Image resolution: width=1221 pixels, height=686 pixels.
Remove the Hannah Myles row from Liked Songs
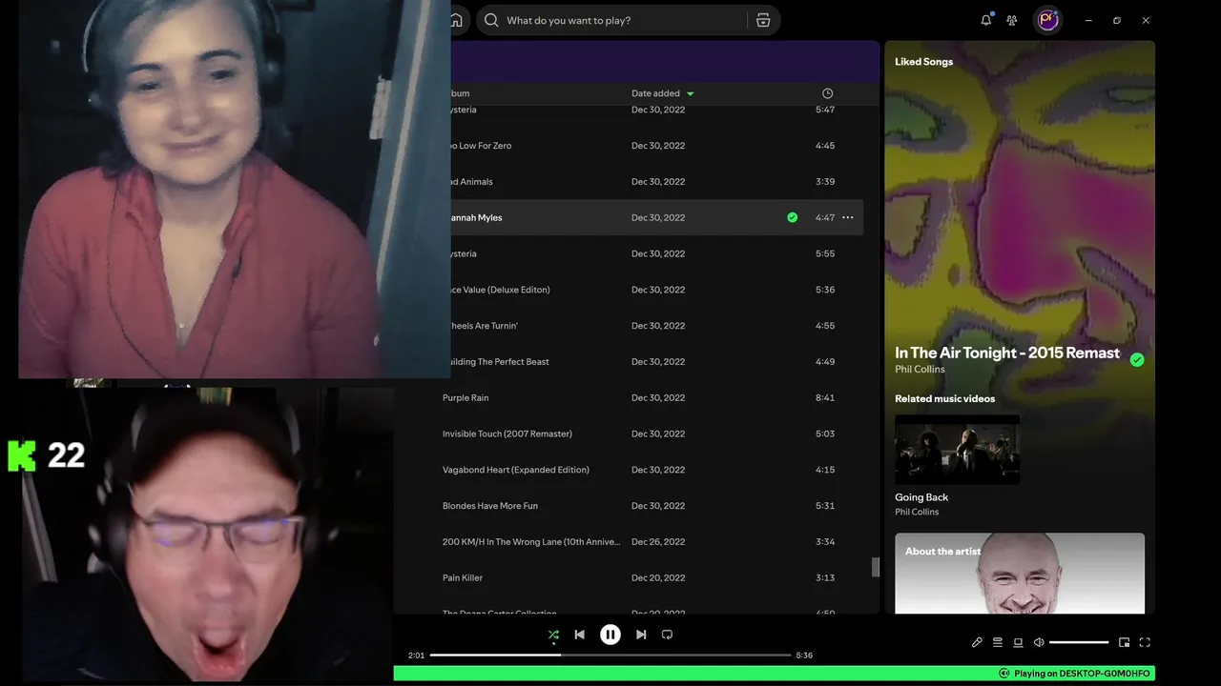pyautogui.click(x=792, y=217)
